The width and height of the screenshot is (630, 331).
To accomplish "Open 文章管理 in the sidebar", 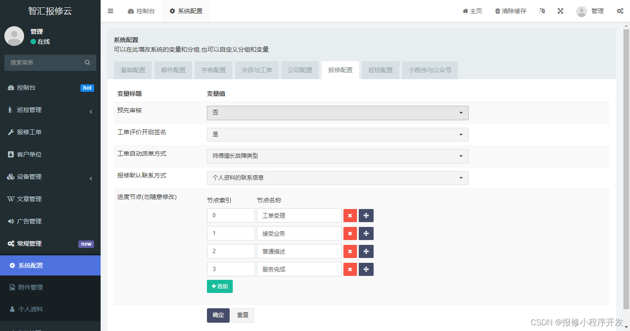I will pyautogui.click(x=50, y=199).
